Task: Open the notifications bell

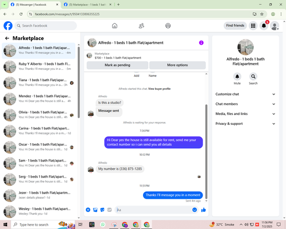Action: 264,26
